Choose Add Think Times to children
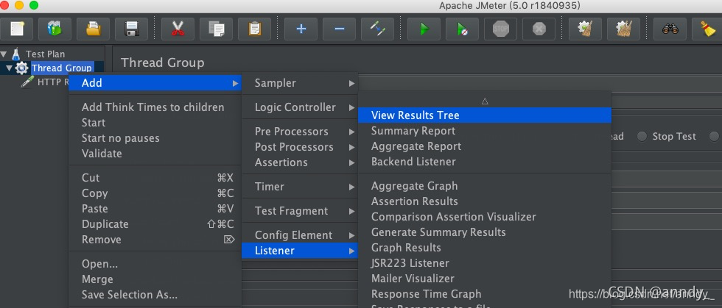This screenshot has height=308, width=722. [155, 107]
